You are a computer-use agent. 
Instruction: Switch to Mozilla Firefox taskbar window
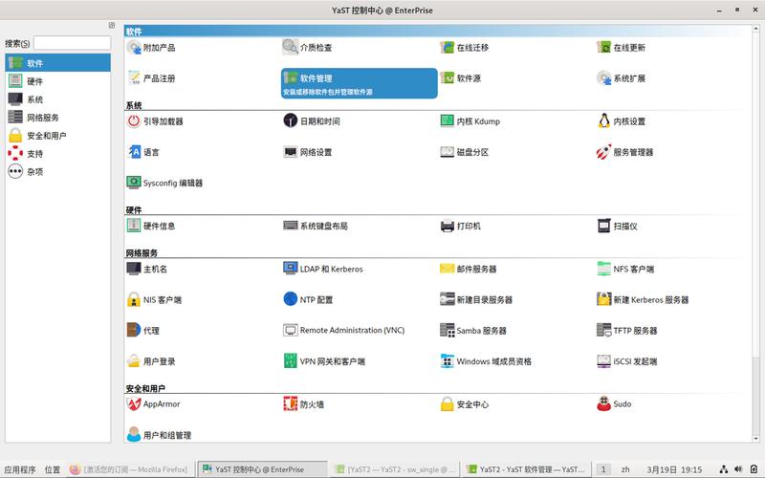pyautogui.click(x=129, y=469)
